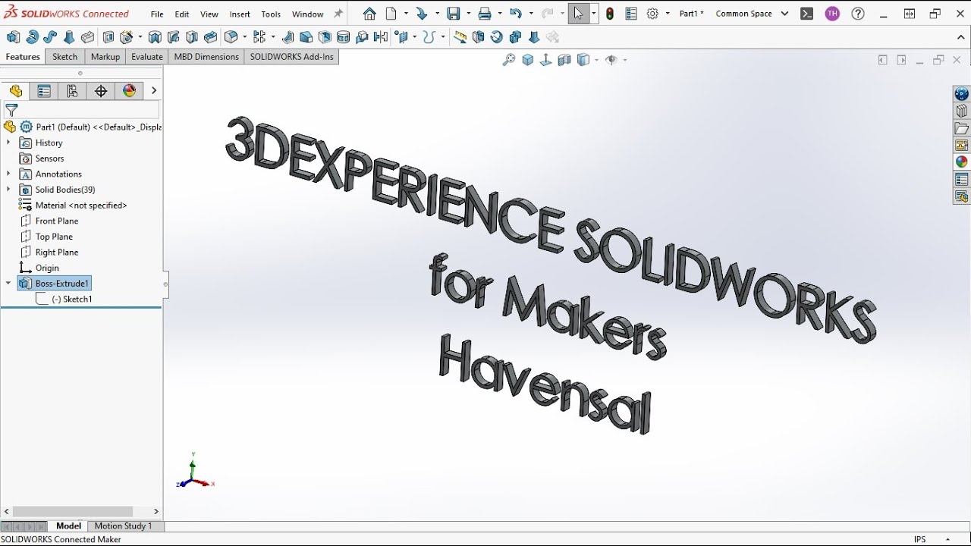Click the Reference Geometry icon
The height and width of the screenshot is (546, 971).
pyautogui.click(x=402, y=37)
